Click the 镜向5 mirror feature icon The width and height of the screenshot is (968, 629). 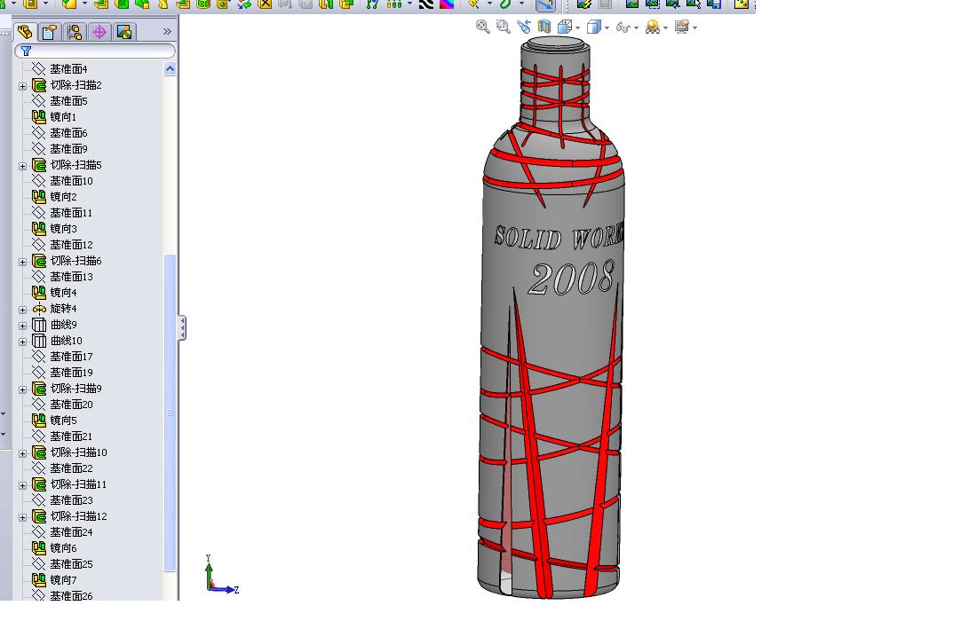(39, 421)
